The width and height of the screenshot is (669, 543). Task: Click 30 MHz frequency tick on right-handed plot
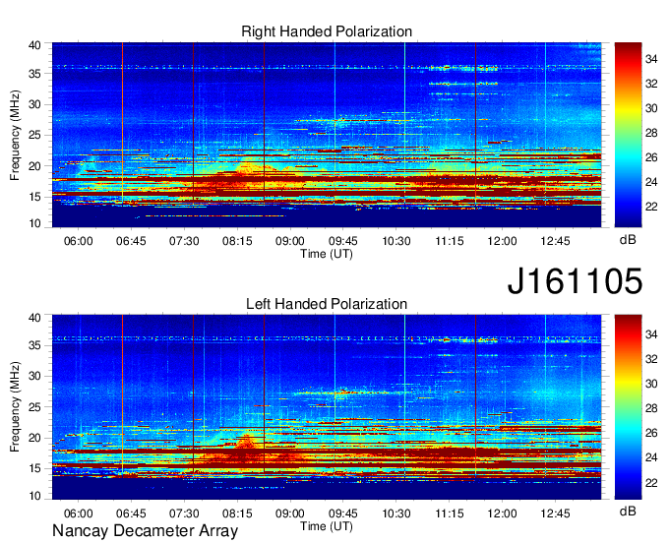click(x=34, y=104)
